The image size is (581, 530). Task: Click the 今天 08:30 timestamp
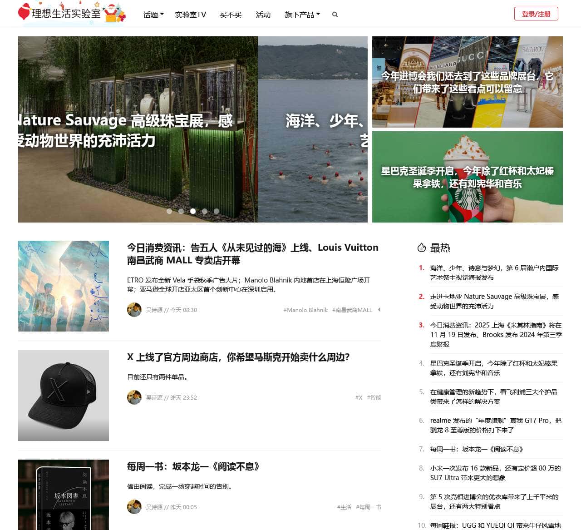click(x=183, y=310)
